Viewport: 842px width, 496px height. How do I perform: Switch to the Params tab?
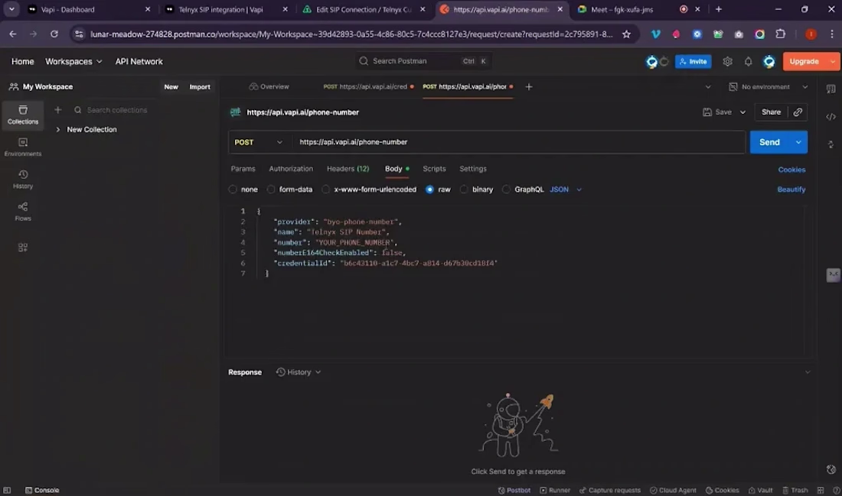(x=243, y=168)
